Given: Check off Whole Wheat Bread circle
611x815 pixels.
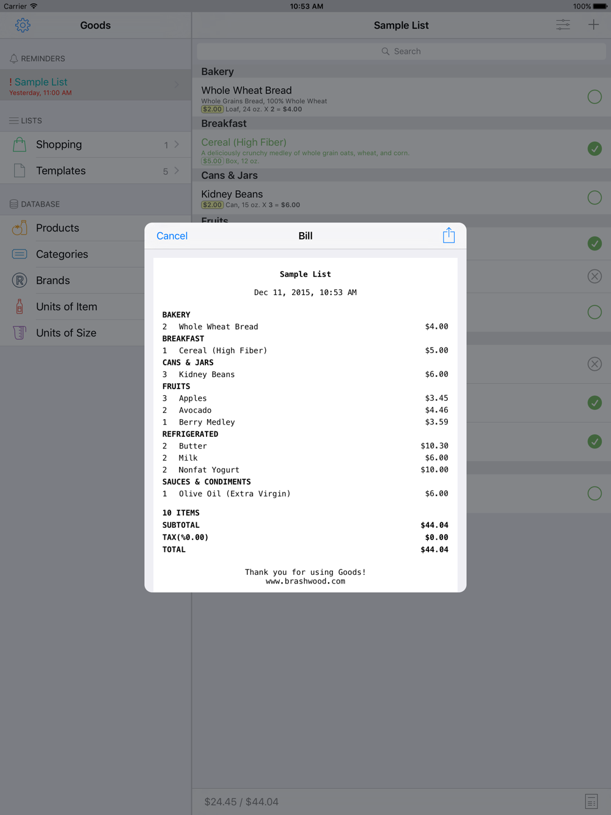Looking at the screenshot, I should tap(595, 97).
